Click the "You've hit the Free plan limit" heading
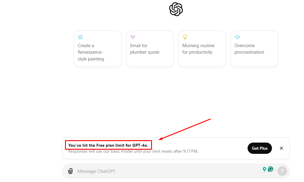Image resolution: width=304 pixels, height=182 pixels. coord(108,145)
